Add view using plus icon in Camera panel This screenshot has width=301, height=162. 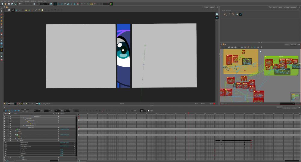point(216,7)
